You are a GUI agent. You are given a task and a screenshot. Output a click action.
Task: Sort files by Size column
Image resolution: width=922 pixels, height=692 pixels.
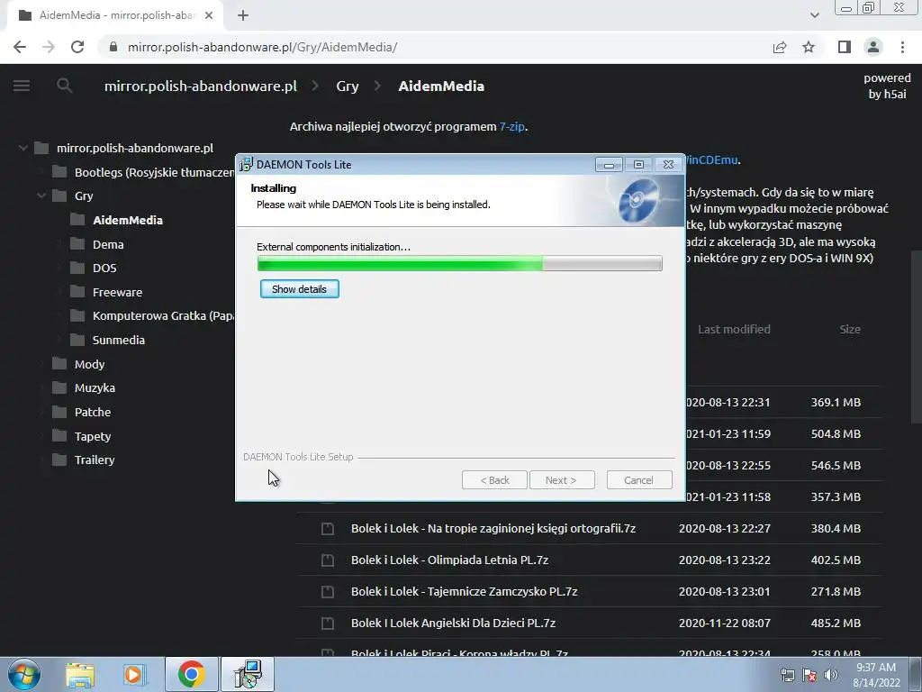850,330
